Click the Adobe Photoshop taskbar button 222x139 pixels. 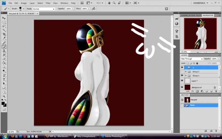pyautogui.click(x=114, y=136)
